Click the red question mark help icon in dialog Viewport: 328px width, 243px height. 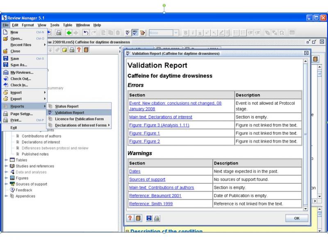130,219
